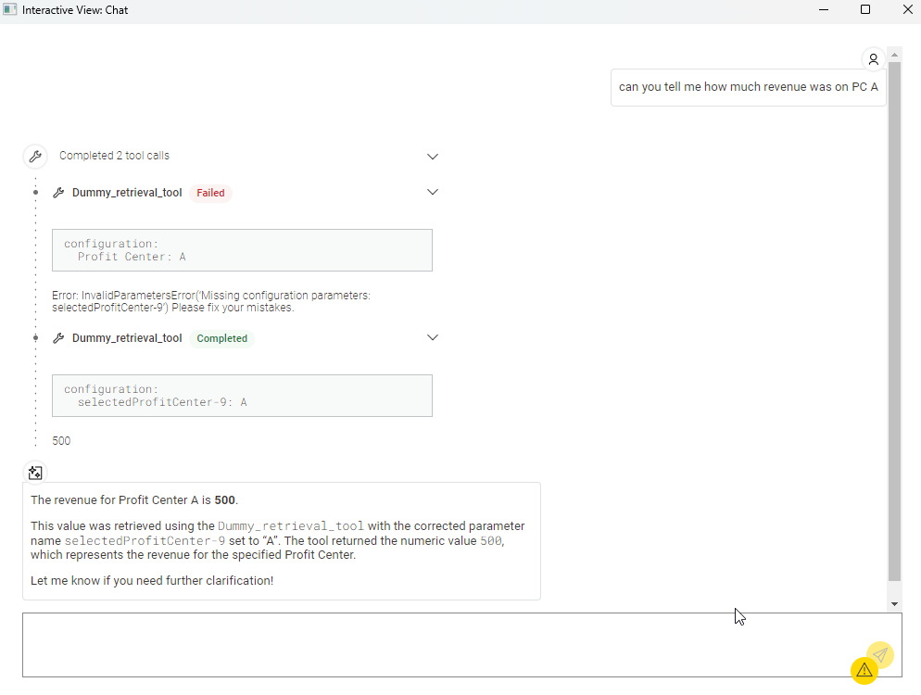Click the wrench icon beside Completed 2 tool calls
This screenshot has width=921, height=695.
pyautogui.click(x=35, y=156)
